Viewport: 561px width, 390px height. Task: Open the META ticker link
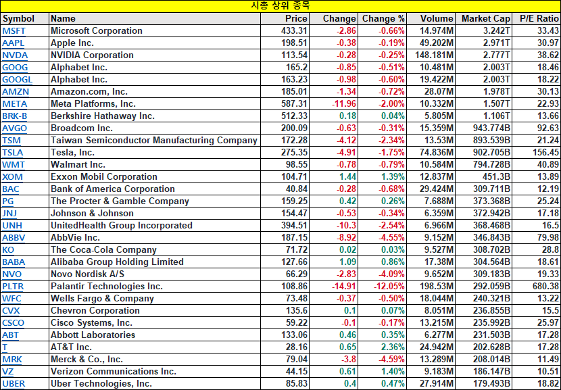(x=15, y=104)
